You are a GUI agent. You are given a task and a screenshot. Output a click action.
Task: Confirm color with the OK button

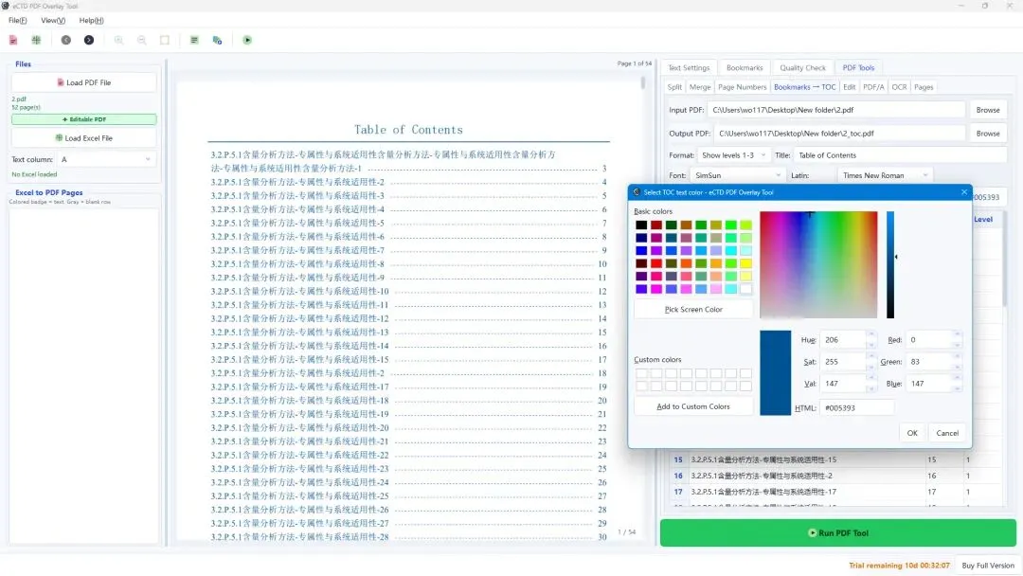click(911, 433)
